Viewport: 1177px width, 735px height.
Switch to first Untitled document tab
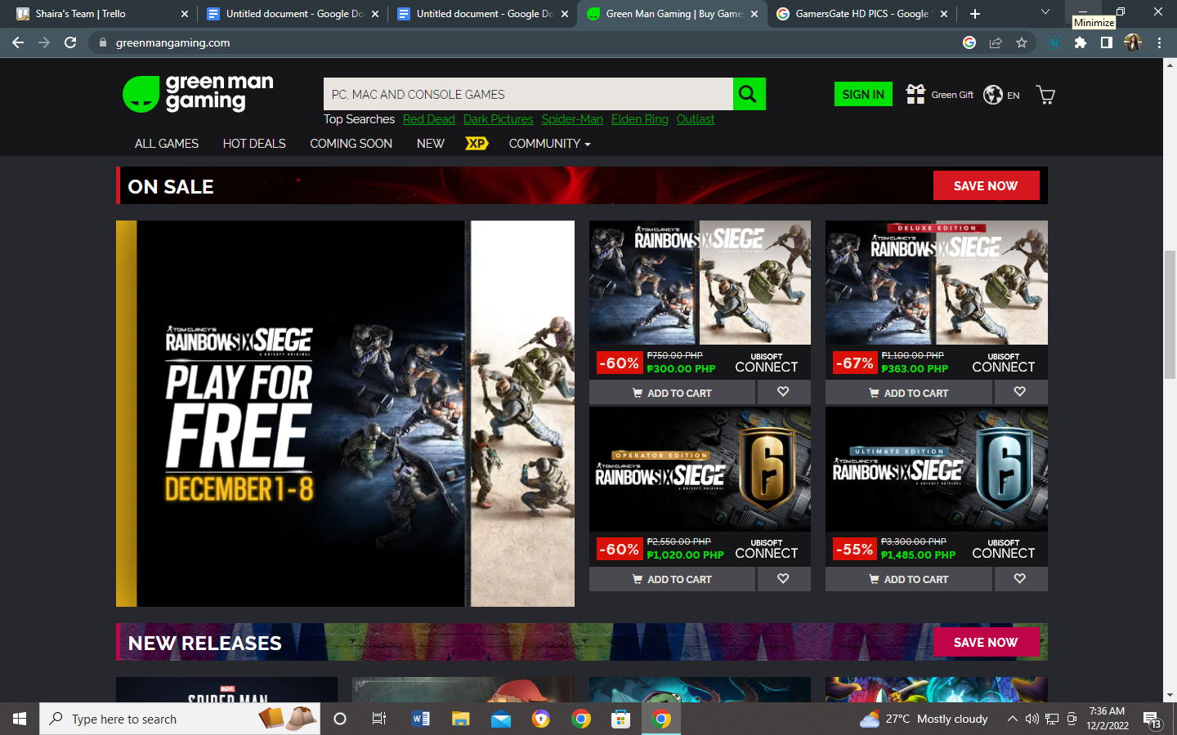coord(293,14)
